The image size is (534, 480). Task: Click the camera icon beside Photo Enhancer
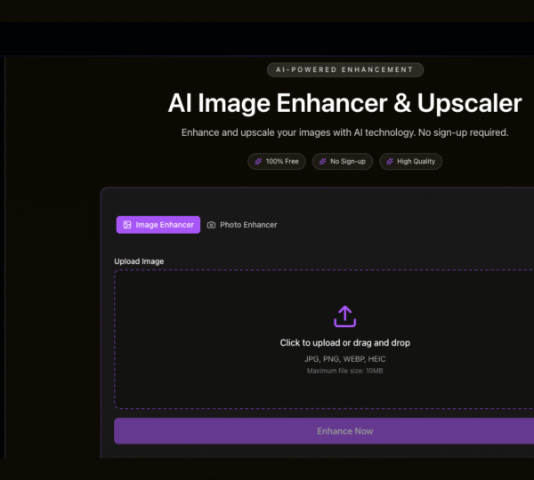pyautogui.click(x=212, y=225)
